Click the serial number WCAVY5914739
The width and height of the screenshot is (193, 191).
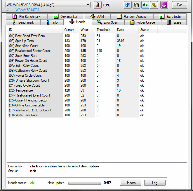pos(27,10)
